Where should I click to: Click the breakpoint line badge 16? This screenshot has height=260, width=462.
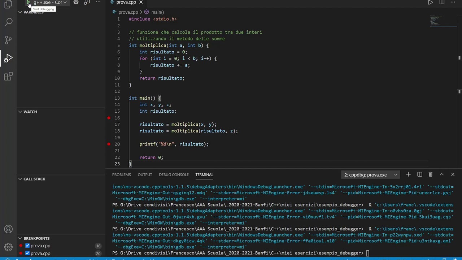[x=98, y=246]
